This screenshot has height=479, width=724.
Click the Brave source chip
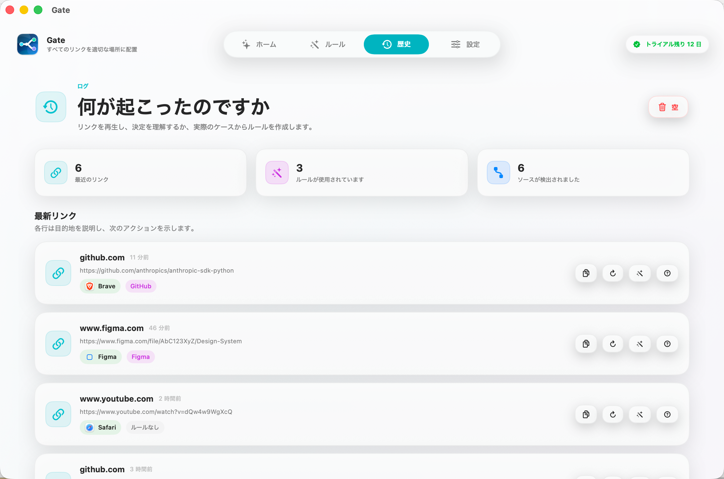[x=100, y=286]
